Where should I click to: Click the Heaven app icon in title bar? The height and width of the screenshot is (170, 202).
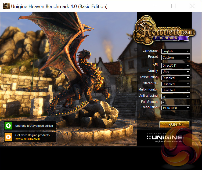coord(6,6)
